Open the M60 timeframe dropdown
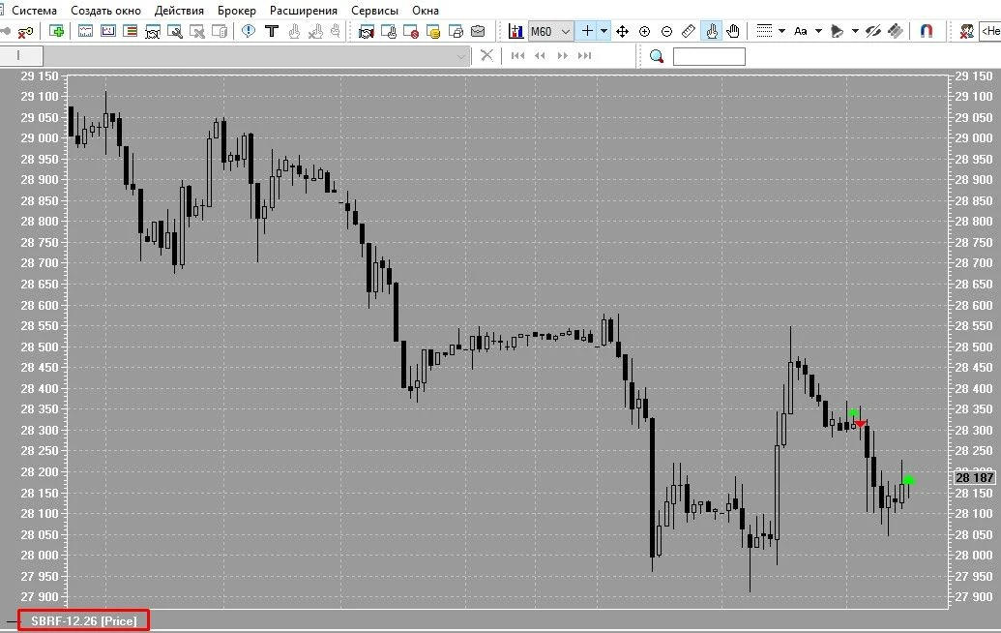The image size is (1001, 633). pos(550,31)
